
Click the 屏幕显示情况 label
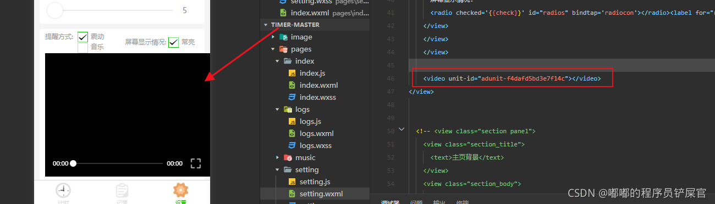[x=145, y=42]
